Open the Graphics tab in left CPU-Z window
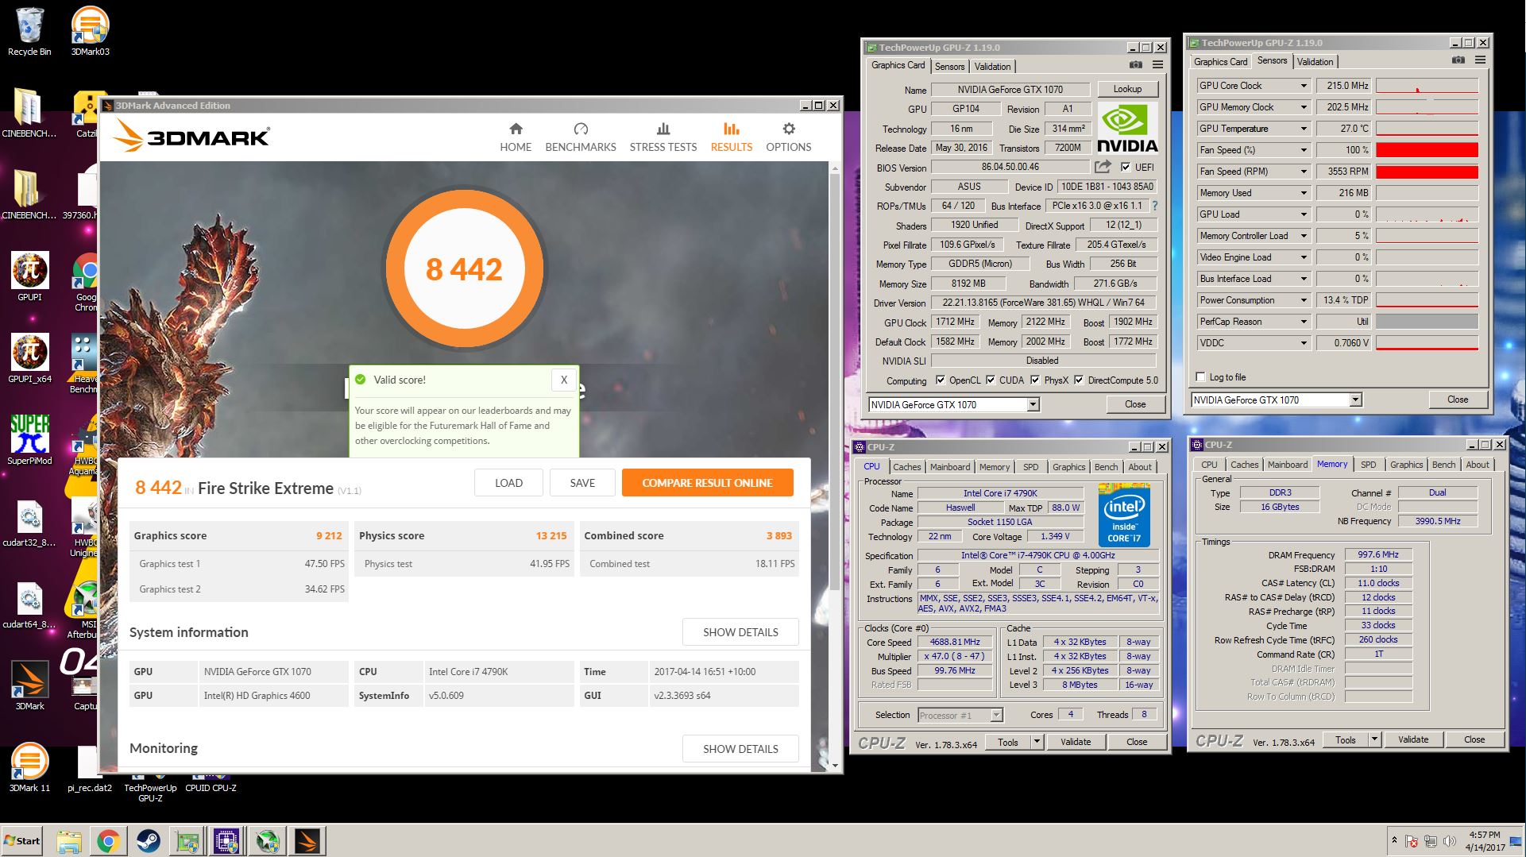The height and width of the screenshot is (857, 1526). (1068, 467)
